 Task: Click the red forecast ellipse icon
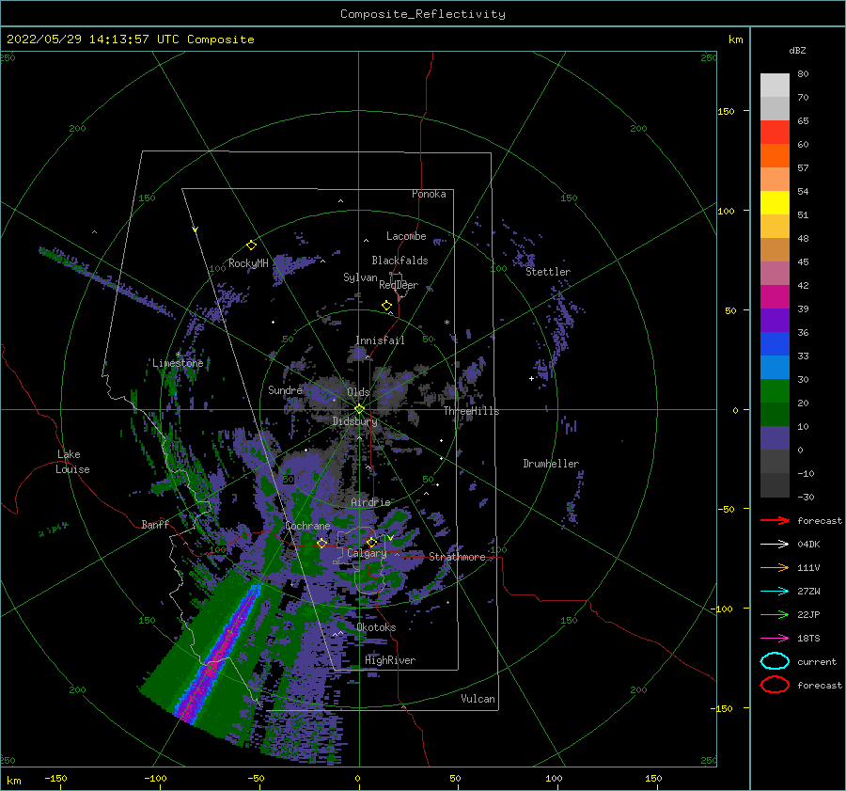pyautogui.click(x=775, y=685)
